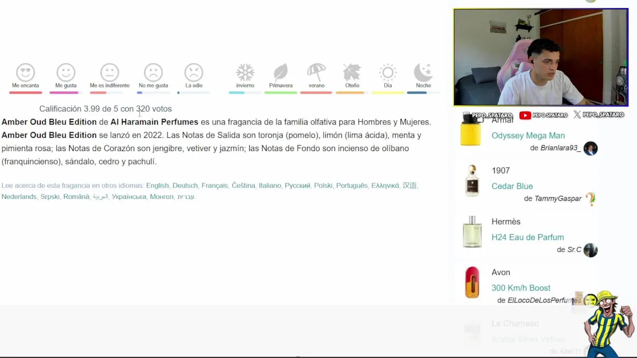Open the Odyssey Mega Man perfume link
Image resolution: width=637 pixels, height=358 pixels.
click(x=528, y=135)
